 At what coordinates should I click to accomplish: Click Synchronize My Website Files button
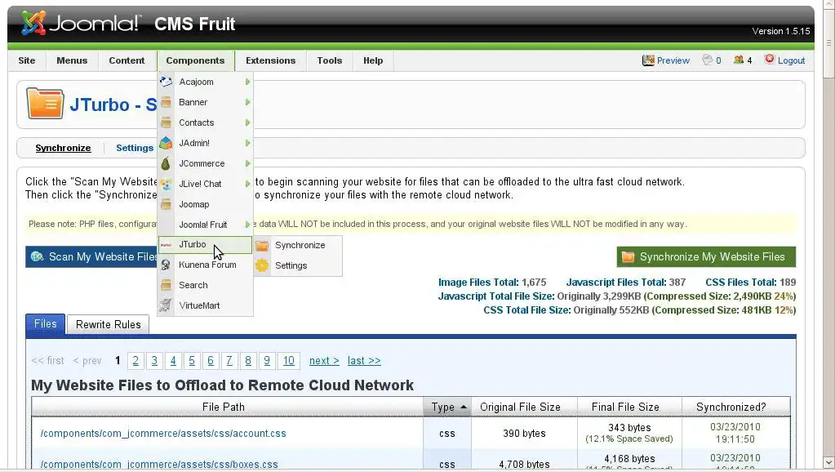click(706, 256)
